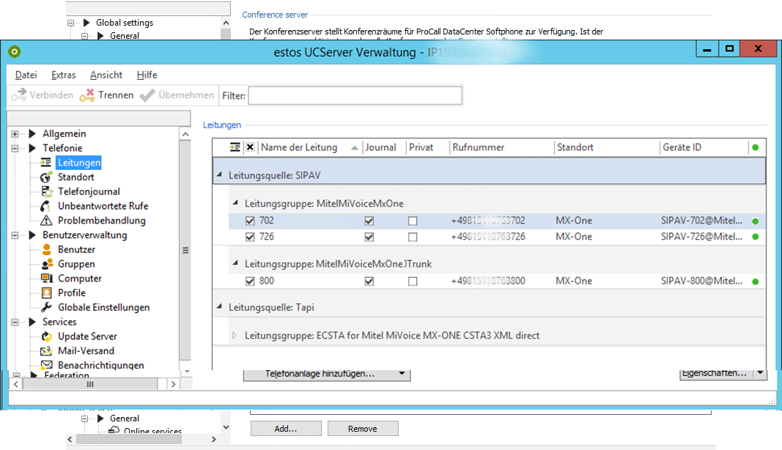Viewport: 782px width, 450px height.
Task: Click the Unbeantwortete Rufe phone icon
Action: click(46, 206)
